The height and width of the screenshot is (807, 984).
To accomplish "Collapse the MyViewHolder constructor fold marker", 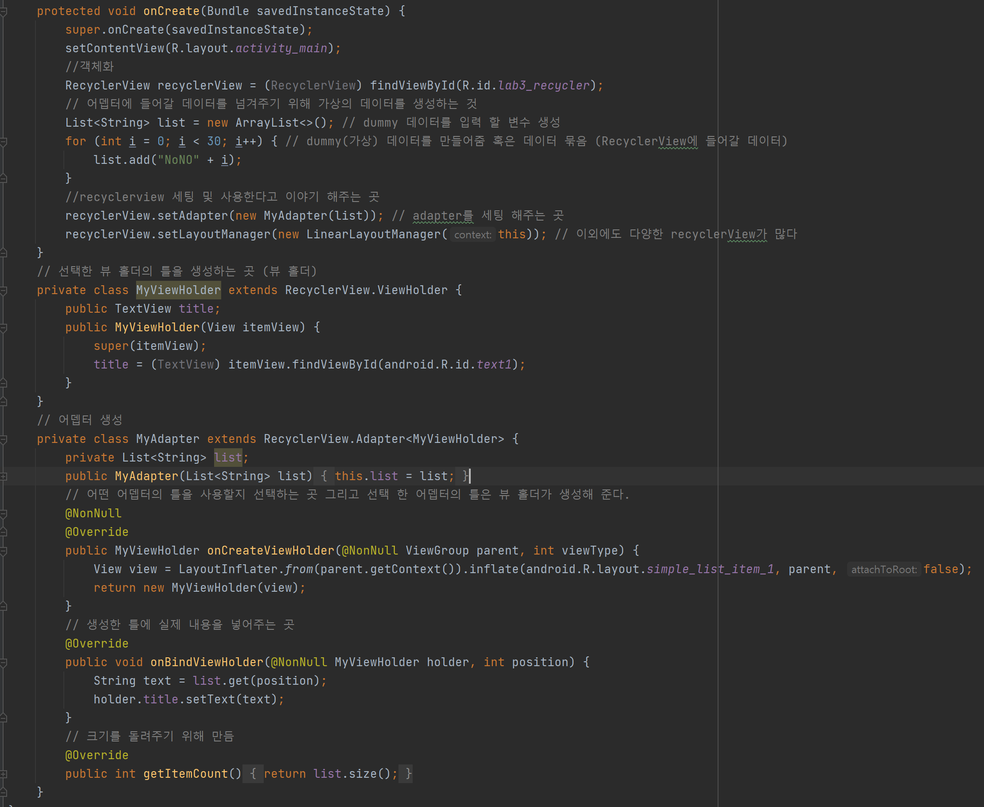I will [3, 327].
